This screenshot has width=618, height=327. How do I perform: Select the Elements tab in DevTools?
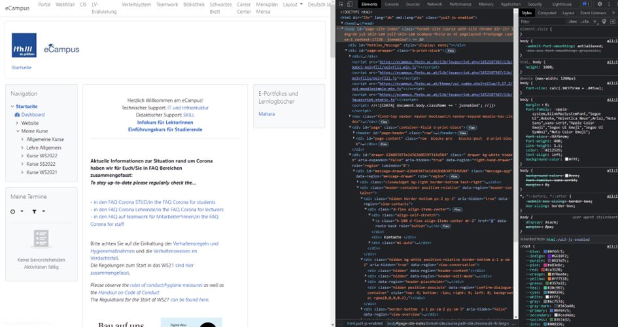point(369,4)
